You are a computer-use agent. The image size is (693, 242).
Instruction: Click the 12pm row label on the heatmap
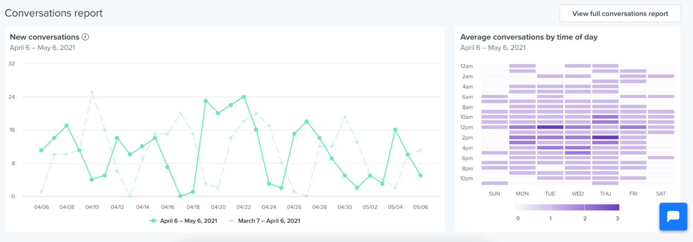tap(467, 127)
